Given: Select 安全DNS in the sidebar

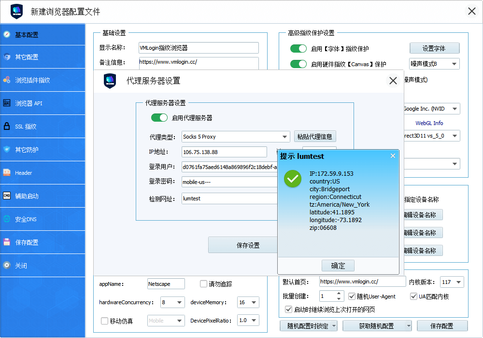Looking at the screenshot, I should tap(43, 219).
